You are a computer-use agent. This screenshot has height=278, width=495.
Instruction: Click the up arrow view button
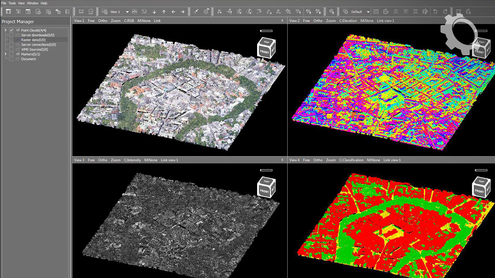click(x=164, y=12)
